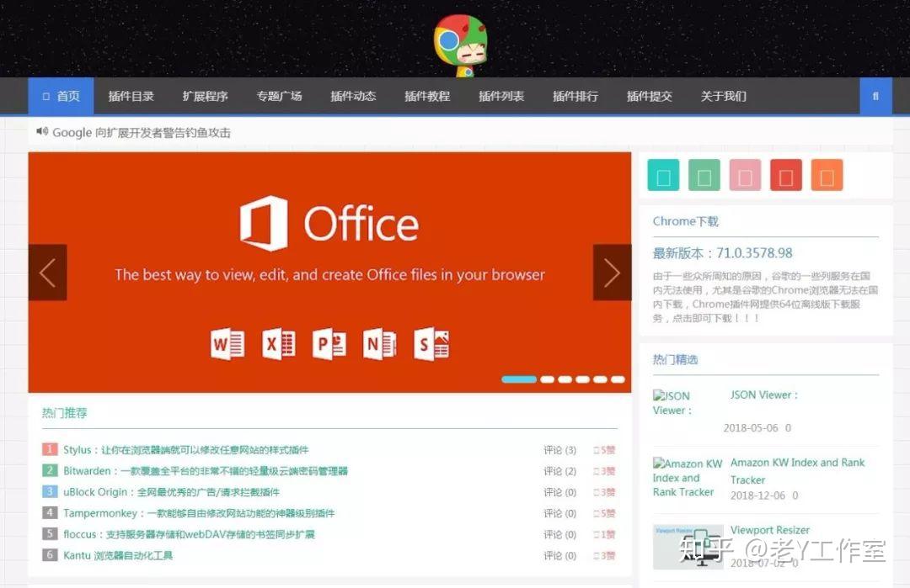
Task: Go to next carousel slide
Action: [x=613, y=273]
